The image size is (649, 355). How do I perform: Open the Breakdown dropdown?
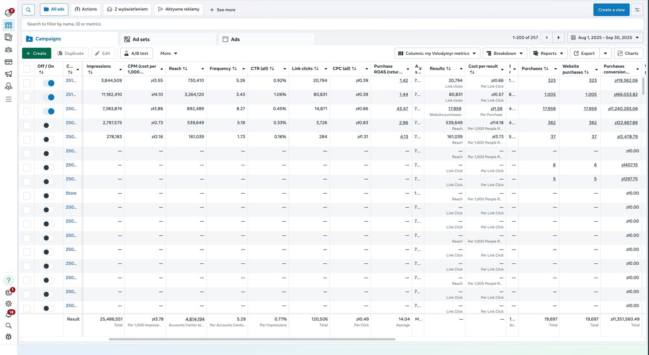click(505, 53)
